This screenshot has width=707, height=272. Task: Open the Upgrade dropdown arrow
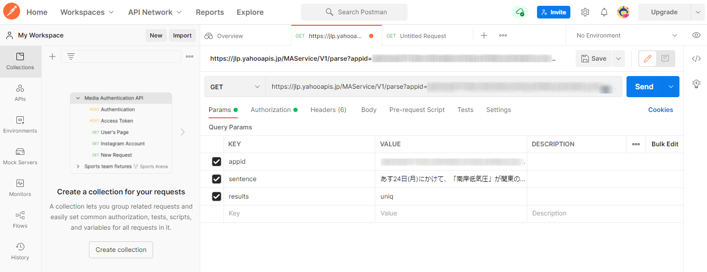click(697, 12)
